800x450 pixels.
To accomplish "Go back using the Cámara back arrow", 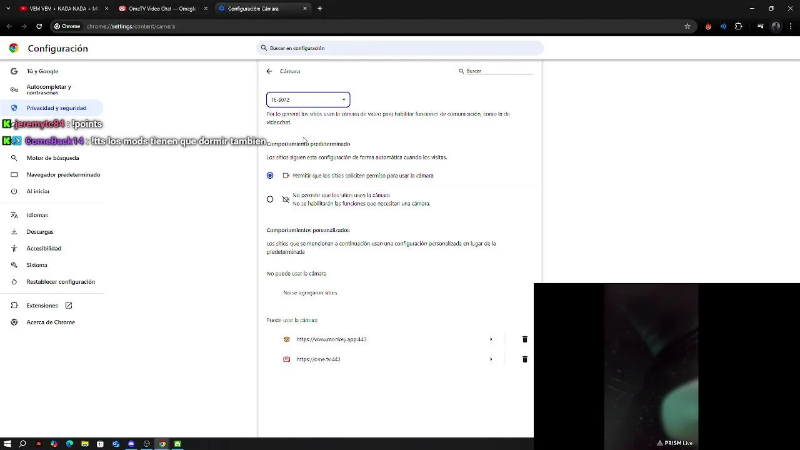I will pyautogui.click(x=269, y=71).
